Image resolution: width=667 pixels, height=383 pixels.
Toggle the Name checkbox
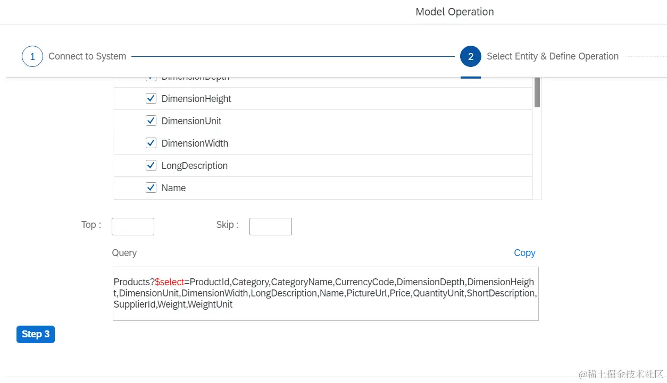click(x=151, y=188)
